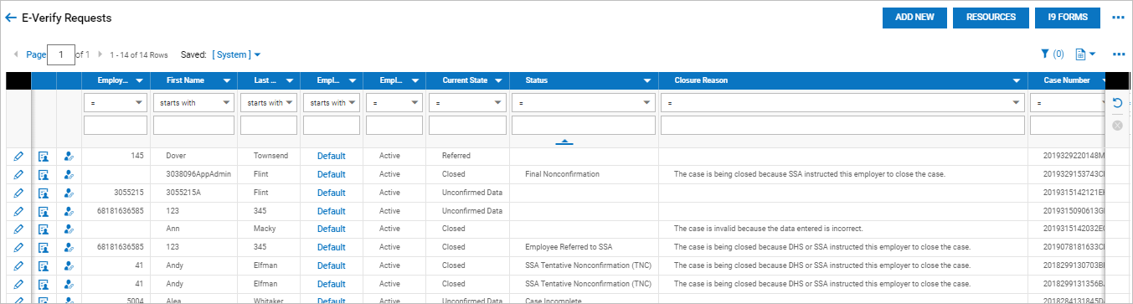Open the grid ellipsis menu beside export
The image size is (1133, 304).
(1118, 54)
